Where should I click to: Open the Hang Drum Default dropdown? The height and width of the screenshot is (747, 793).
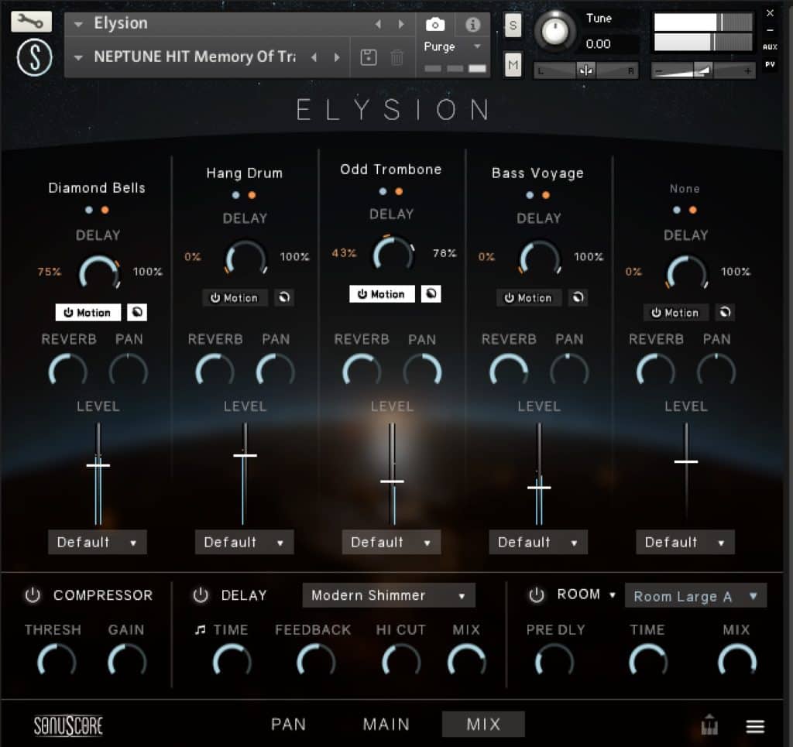(x=244, y=543)
